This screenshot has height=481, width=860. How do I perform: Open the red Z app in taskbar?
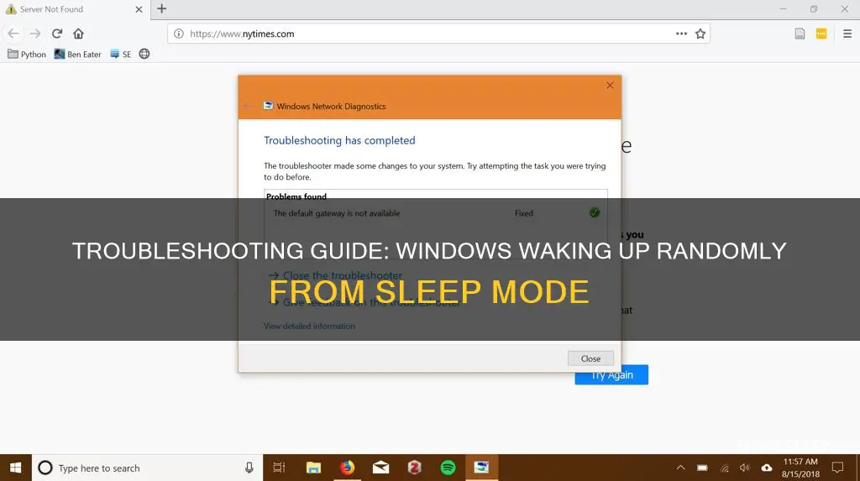[415, 468]
